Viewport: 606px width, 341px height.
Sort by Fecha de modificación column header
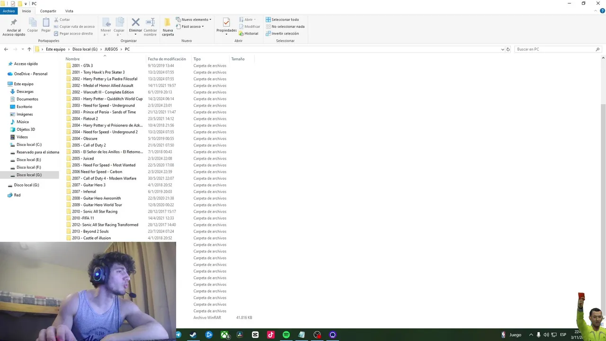(167, 59)
